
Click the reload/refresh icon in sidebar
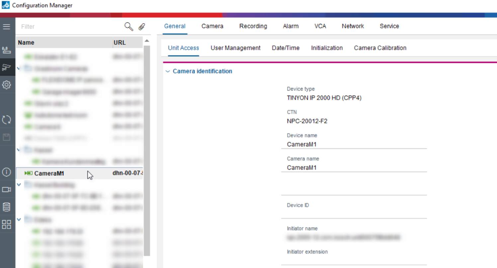pos(7,120)
